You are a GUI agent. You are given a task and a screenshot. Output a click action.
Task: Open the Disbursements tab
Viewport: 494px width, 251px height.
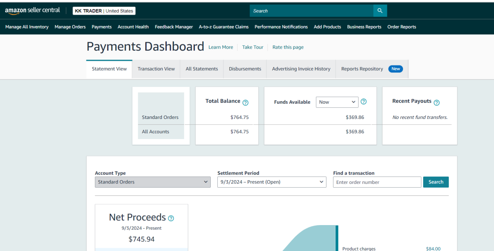(245, 69)
